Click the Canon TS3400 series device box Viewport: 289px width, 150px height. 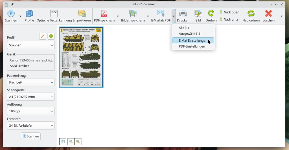pyautogui.click(x=31, y=62)
